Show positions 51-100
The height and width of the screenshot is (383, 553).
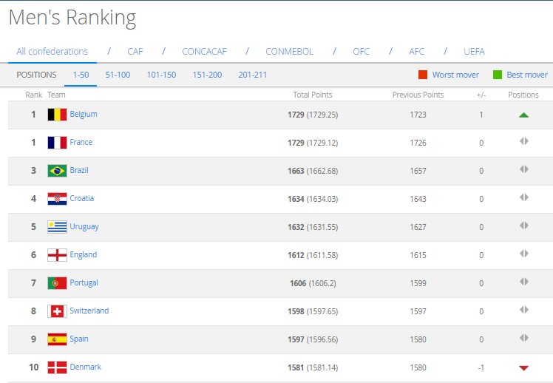coord(118,75)
